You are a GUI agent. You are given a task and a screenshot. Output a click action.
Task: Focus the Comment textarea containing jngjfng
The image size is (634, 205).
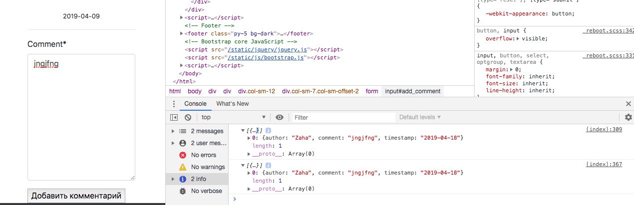[81, 117]
